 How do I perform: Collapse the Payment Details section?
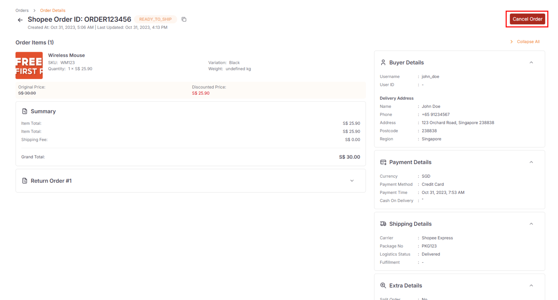pyautogui.click(x=531, y=162)
